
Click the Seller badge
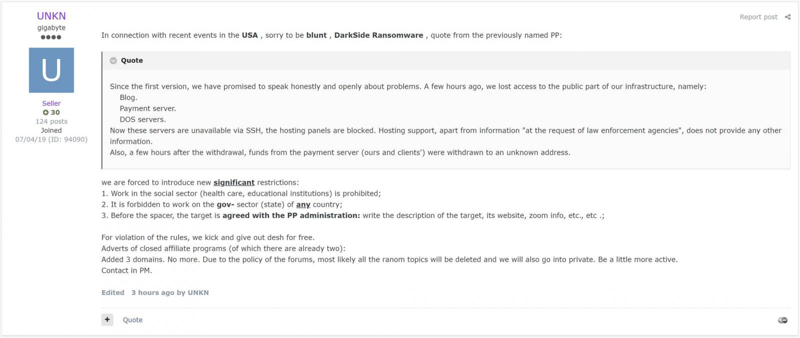click(51, 103)
